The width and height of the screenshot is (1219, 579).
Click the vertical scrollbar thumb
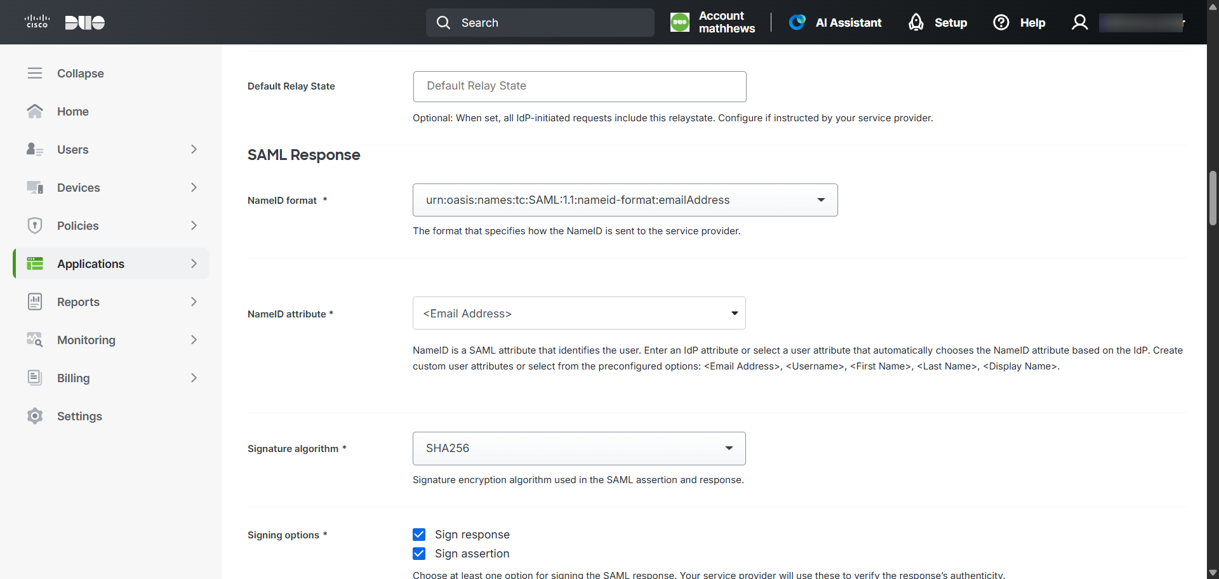[x=1213, y=197]
